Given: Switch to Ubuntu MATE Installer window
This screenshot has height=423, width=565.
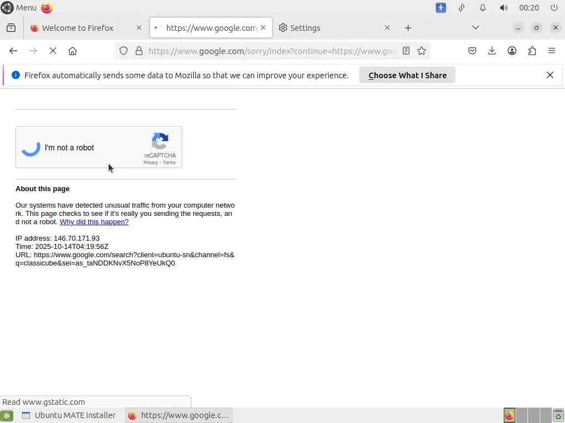Looking at the screenshot, I should coord(69,415).
